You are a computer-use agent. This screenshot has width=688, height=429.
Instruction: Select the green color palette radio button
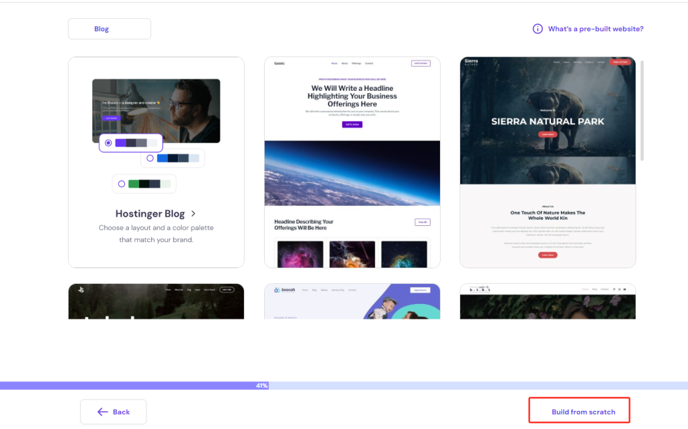(122, 184)
